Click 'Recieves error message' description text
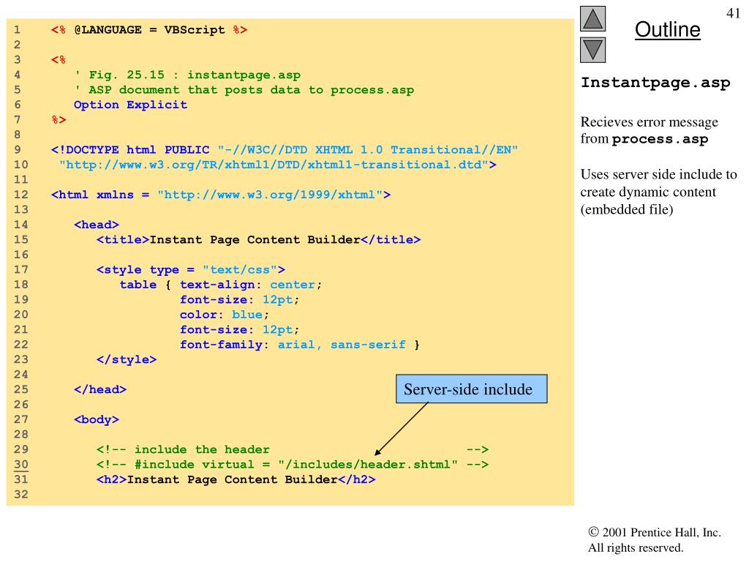749x562 pixels. 650,122
